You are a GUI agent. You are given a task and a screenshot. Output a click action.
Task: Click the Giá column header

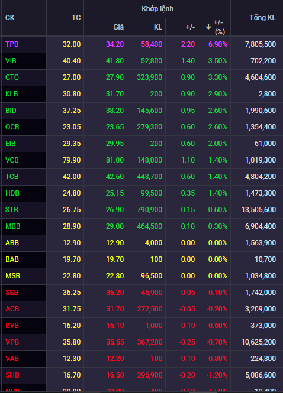(118, 27)
